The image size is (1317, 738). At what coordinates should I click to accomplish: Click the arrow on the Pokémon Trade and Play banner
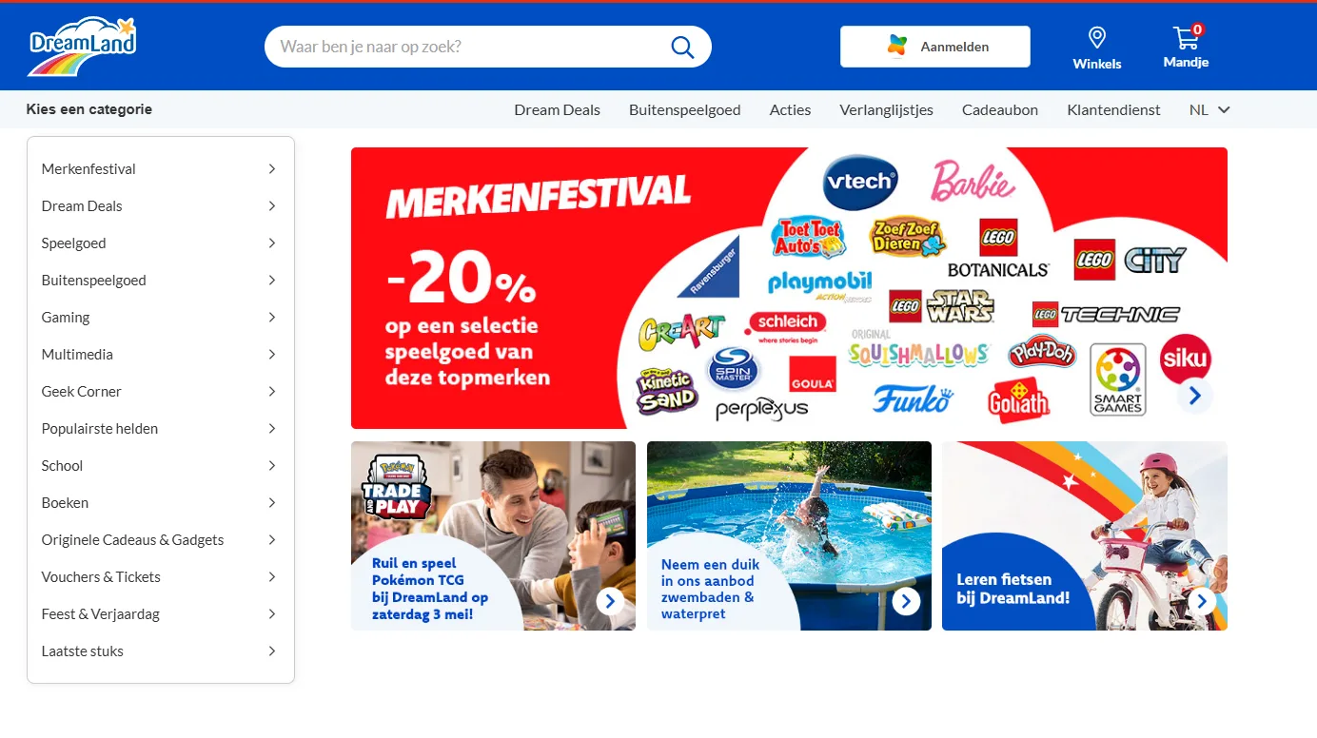610,601
